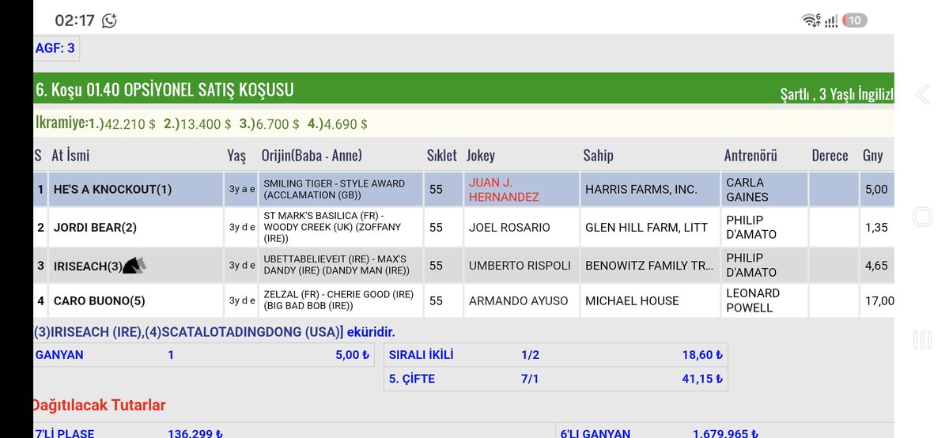This screenshot has height=438, width=949.
Task: Click Gny value 17,00
Action: (x=880, y=301)
